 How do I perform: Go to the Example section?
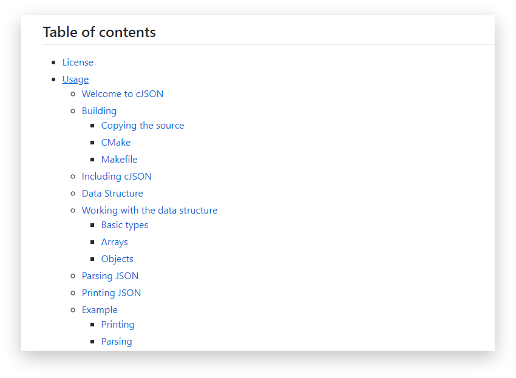[x=100, y=310]
